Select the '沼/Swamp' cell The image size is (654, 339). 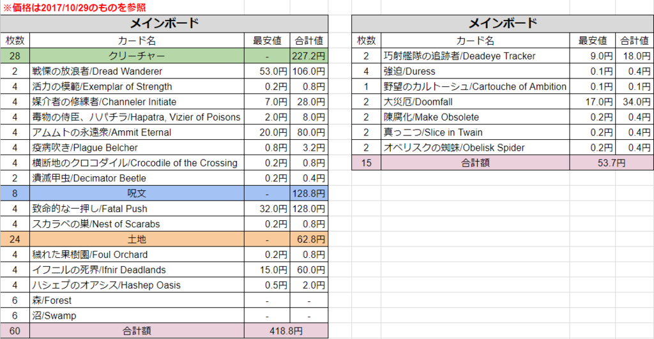click(x=137, y=316)
